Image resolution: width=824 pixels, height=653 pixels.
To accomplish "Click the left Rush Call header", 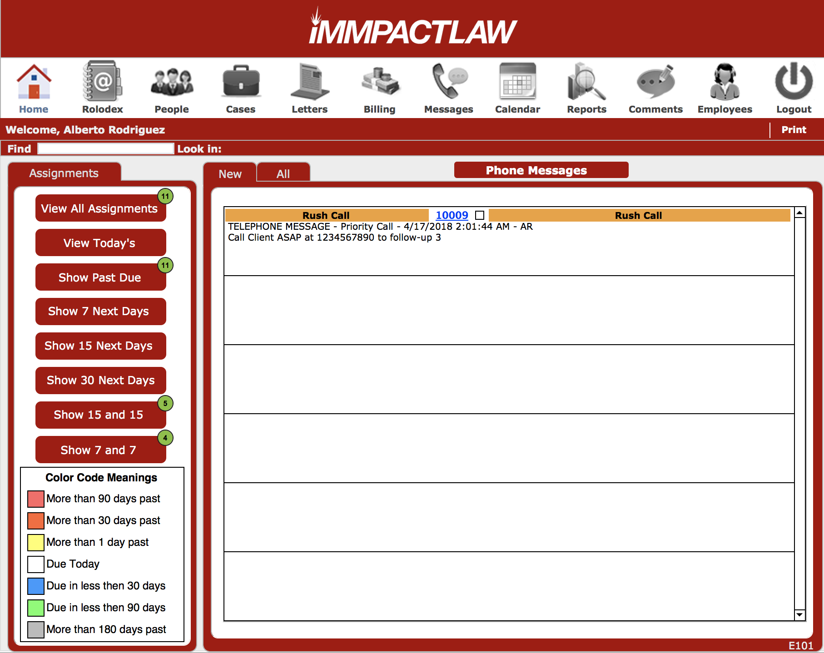I will pos(327,215).
